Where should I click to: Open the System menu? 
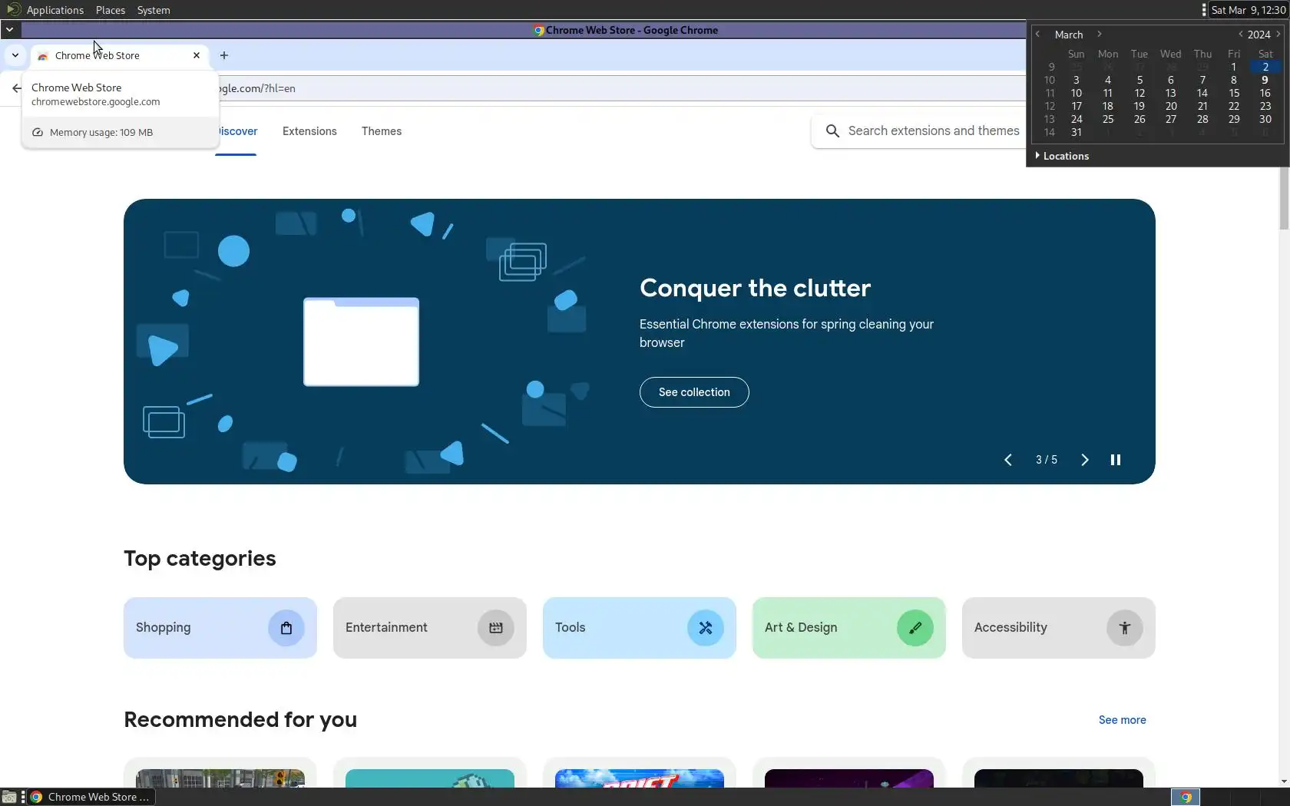pos(154,10)
